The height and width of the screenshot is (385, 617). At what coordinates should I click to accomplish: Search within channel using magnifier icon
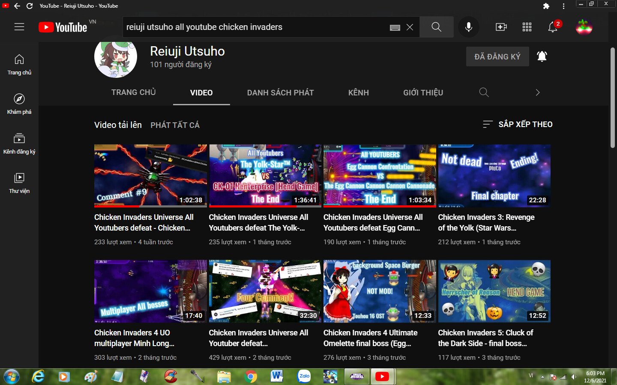pyautogui.click(x=484, y=92)
